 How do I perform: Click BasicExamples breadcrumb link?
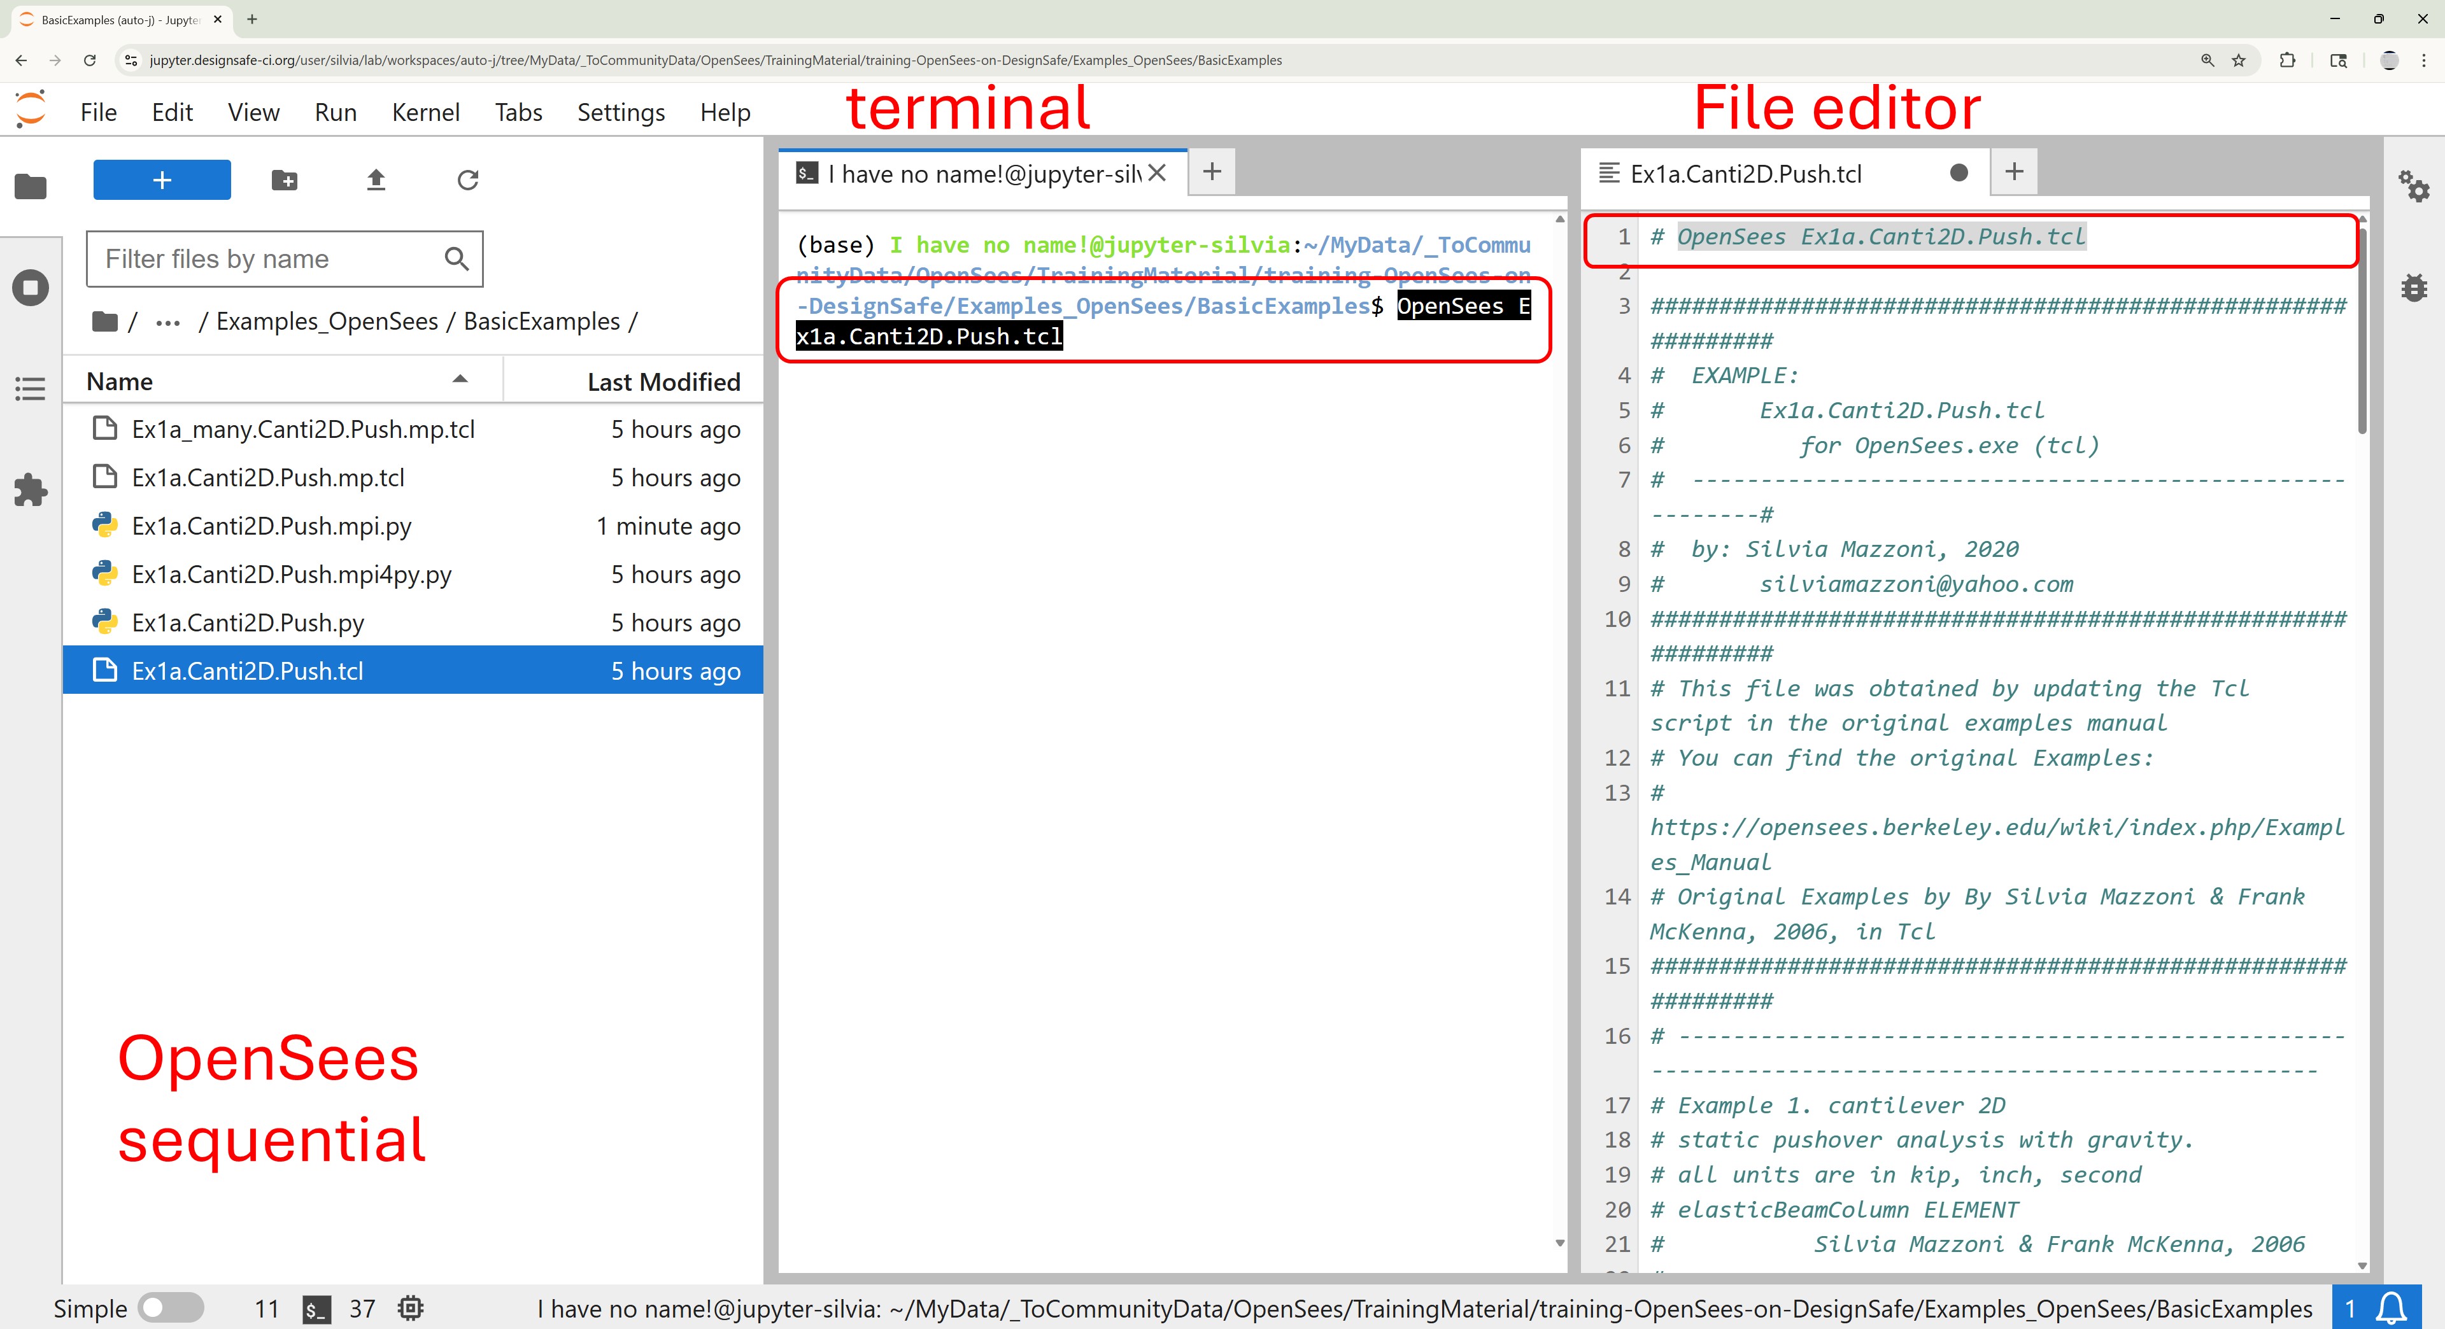541,323
